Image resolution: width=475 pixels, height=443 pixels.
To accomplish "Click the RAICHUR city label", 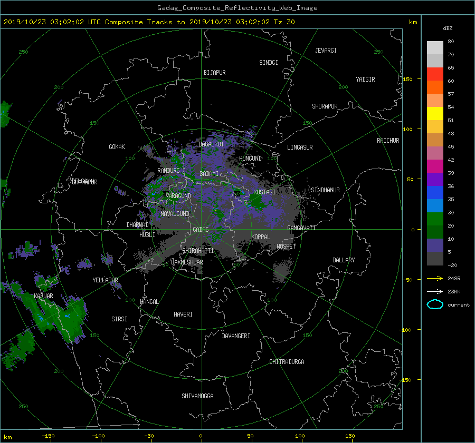I will click(388, 141).
